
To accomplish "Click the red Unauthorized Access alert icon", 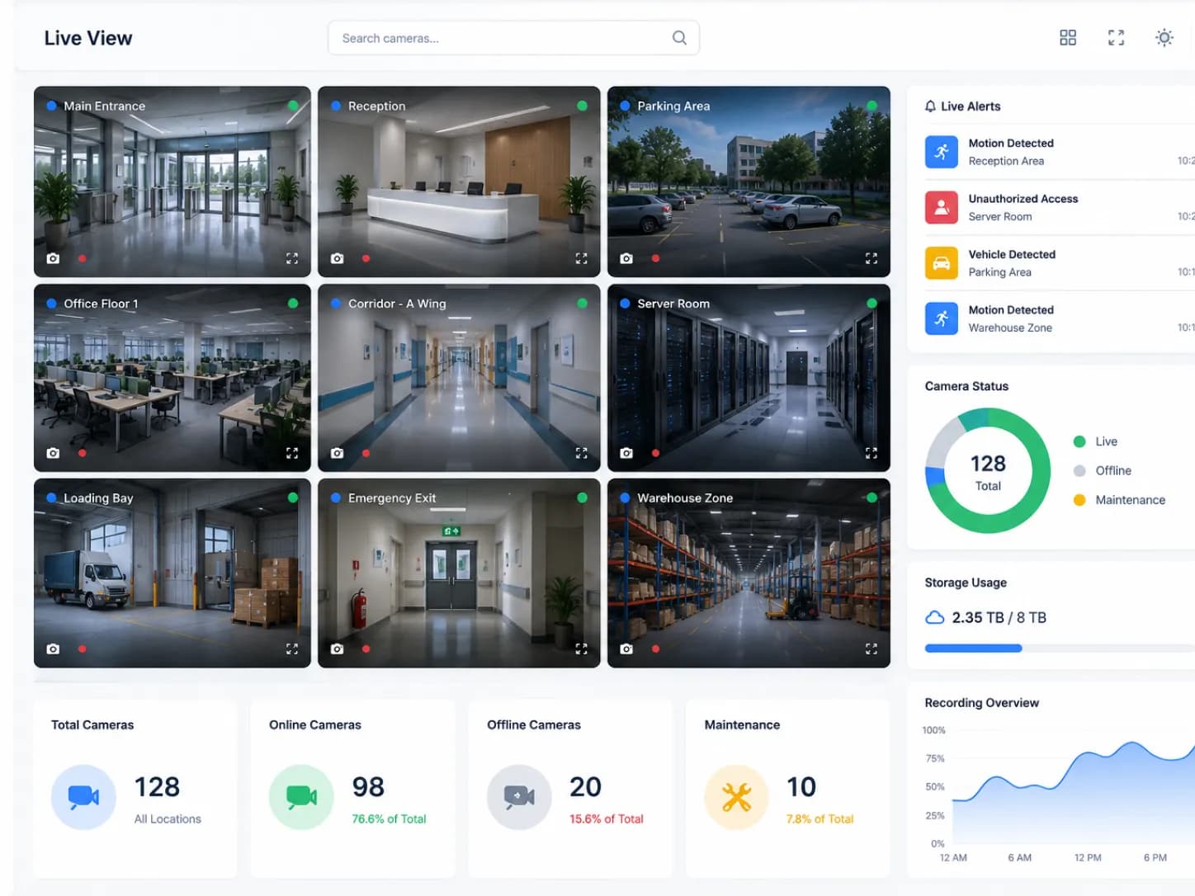I will point(941,207).
